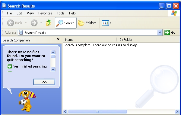This screenshot has height=115, width=181.
Task: Open the Edit menu
Action: pos(19,13)
